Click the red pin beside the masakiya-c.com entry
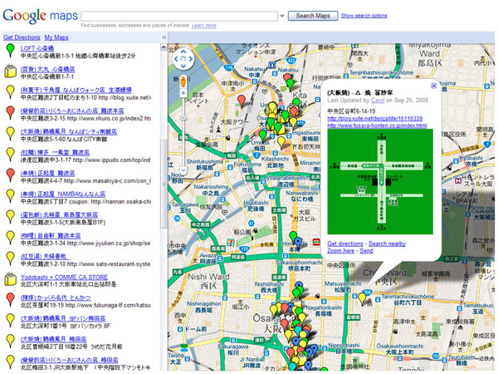The height and width of the screenshot is (374, 498). point(11,175)
